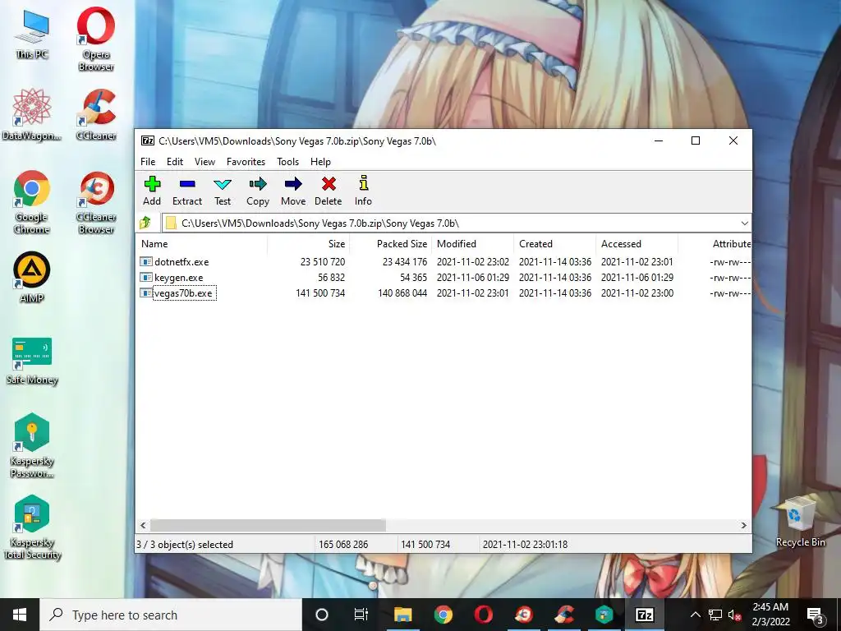Open the View menu
The height and width of the screenshot is (631, 841).
[205, 162]
